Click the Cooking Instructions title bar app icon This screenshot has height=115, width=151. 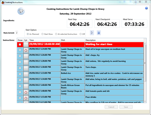click(3, 3)
